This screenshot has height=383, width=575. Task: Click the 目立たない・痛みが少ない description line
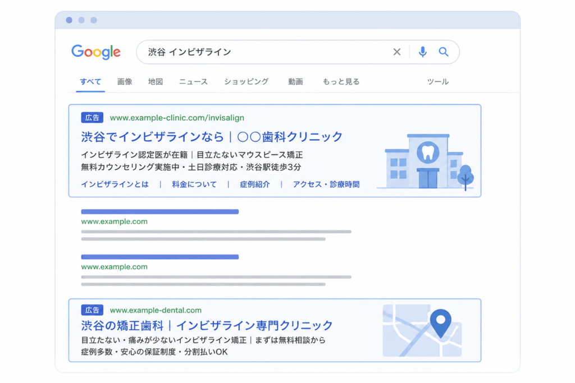click(x=203, y=340)
